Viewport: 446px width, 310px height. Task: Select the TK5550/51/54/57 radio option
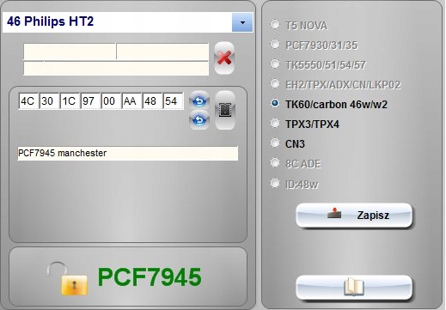point(275,64)
